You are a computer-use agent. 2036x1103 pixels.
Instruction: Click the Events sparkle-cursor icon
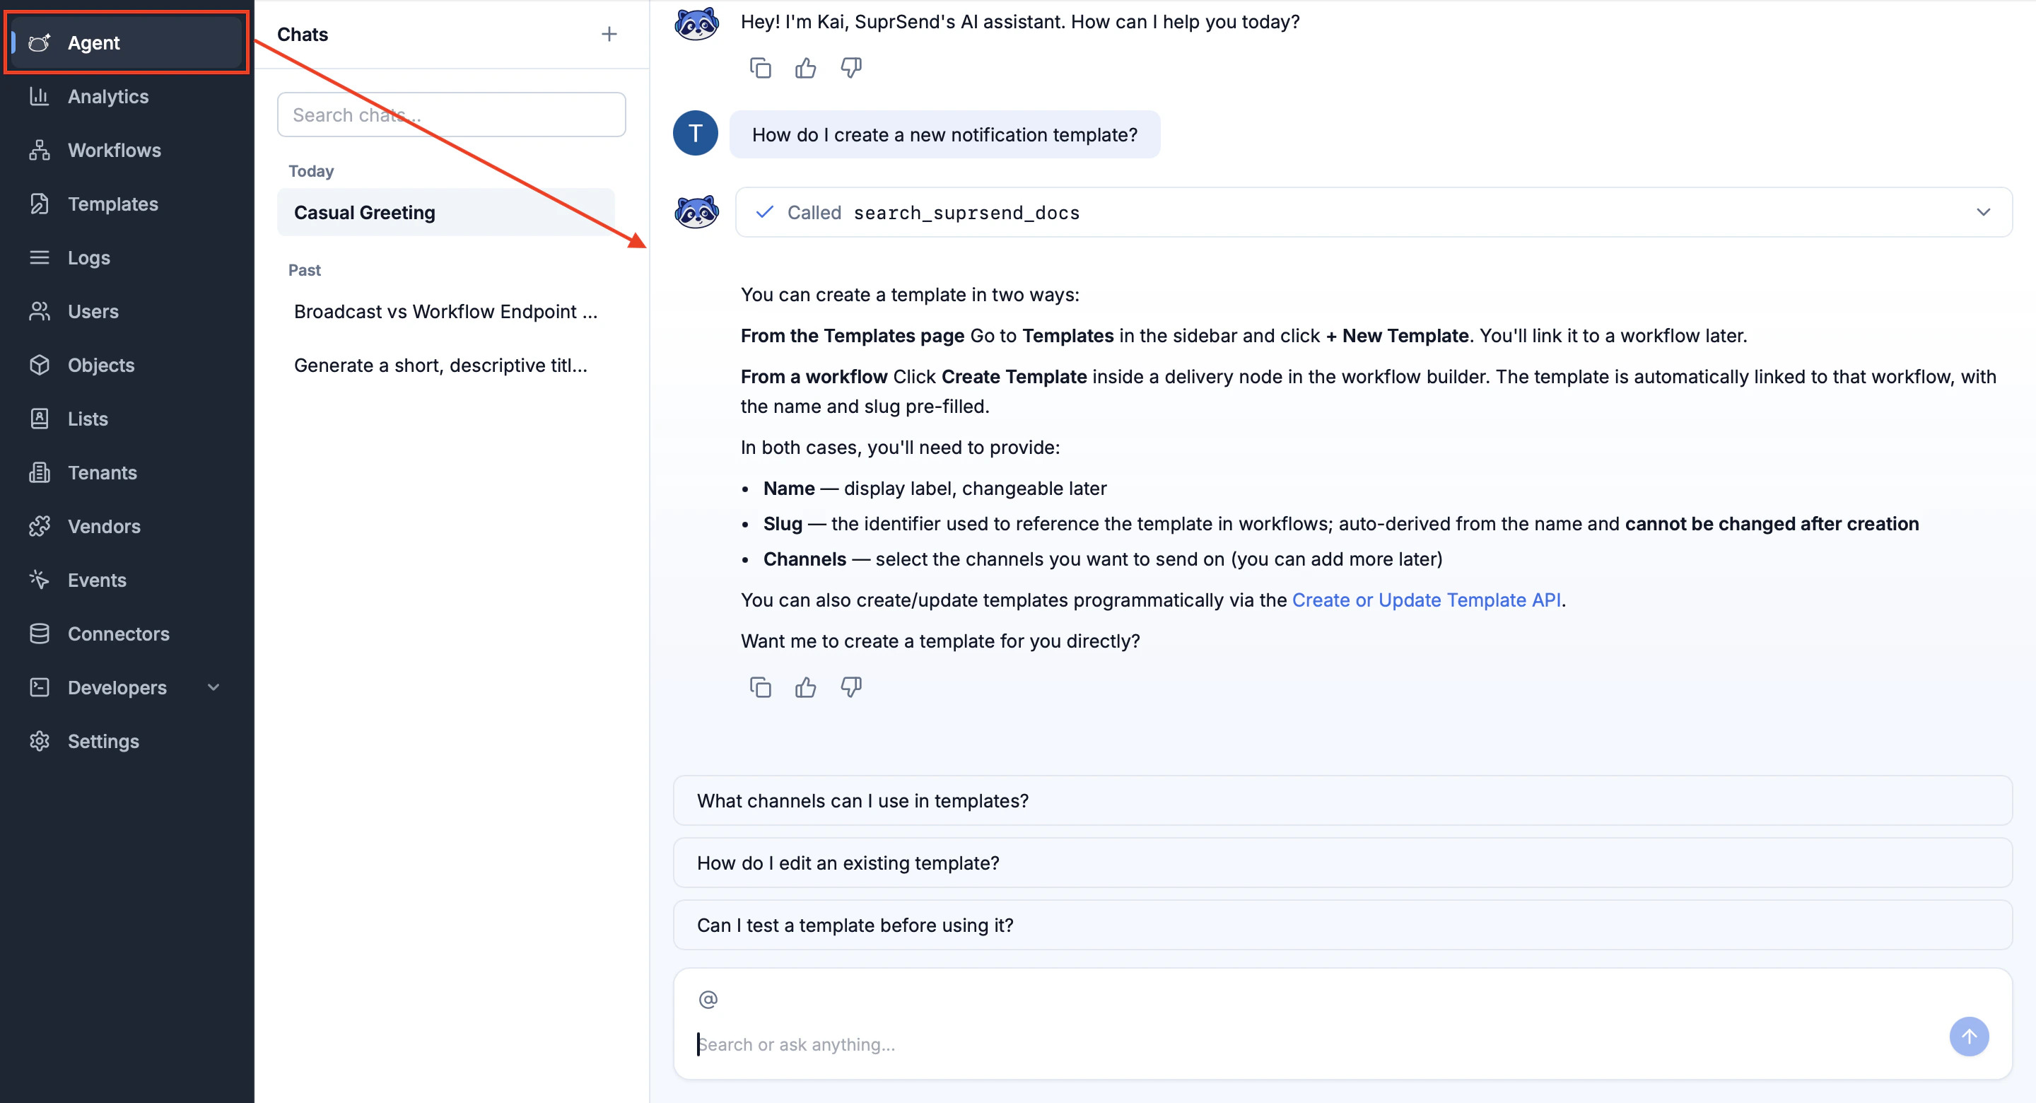tap(40, 580)
